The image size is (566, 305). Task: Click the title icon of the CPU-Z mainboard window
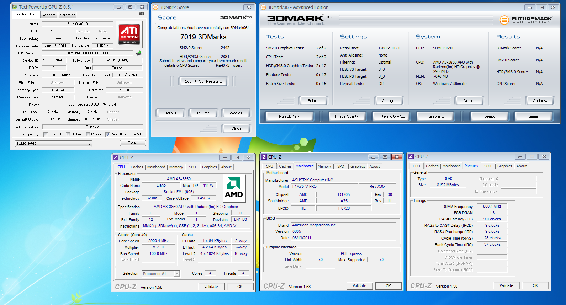(x=264, y=157)
